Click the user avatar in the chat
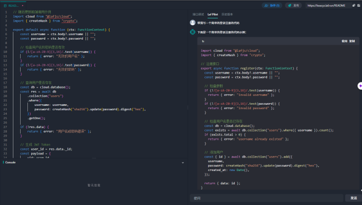 193,23
